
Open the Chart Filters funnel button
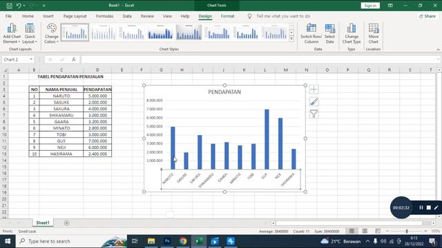(314, 114)
